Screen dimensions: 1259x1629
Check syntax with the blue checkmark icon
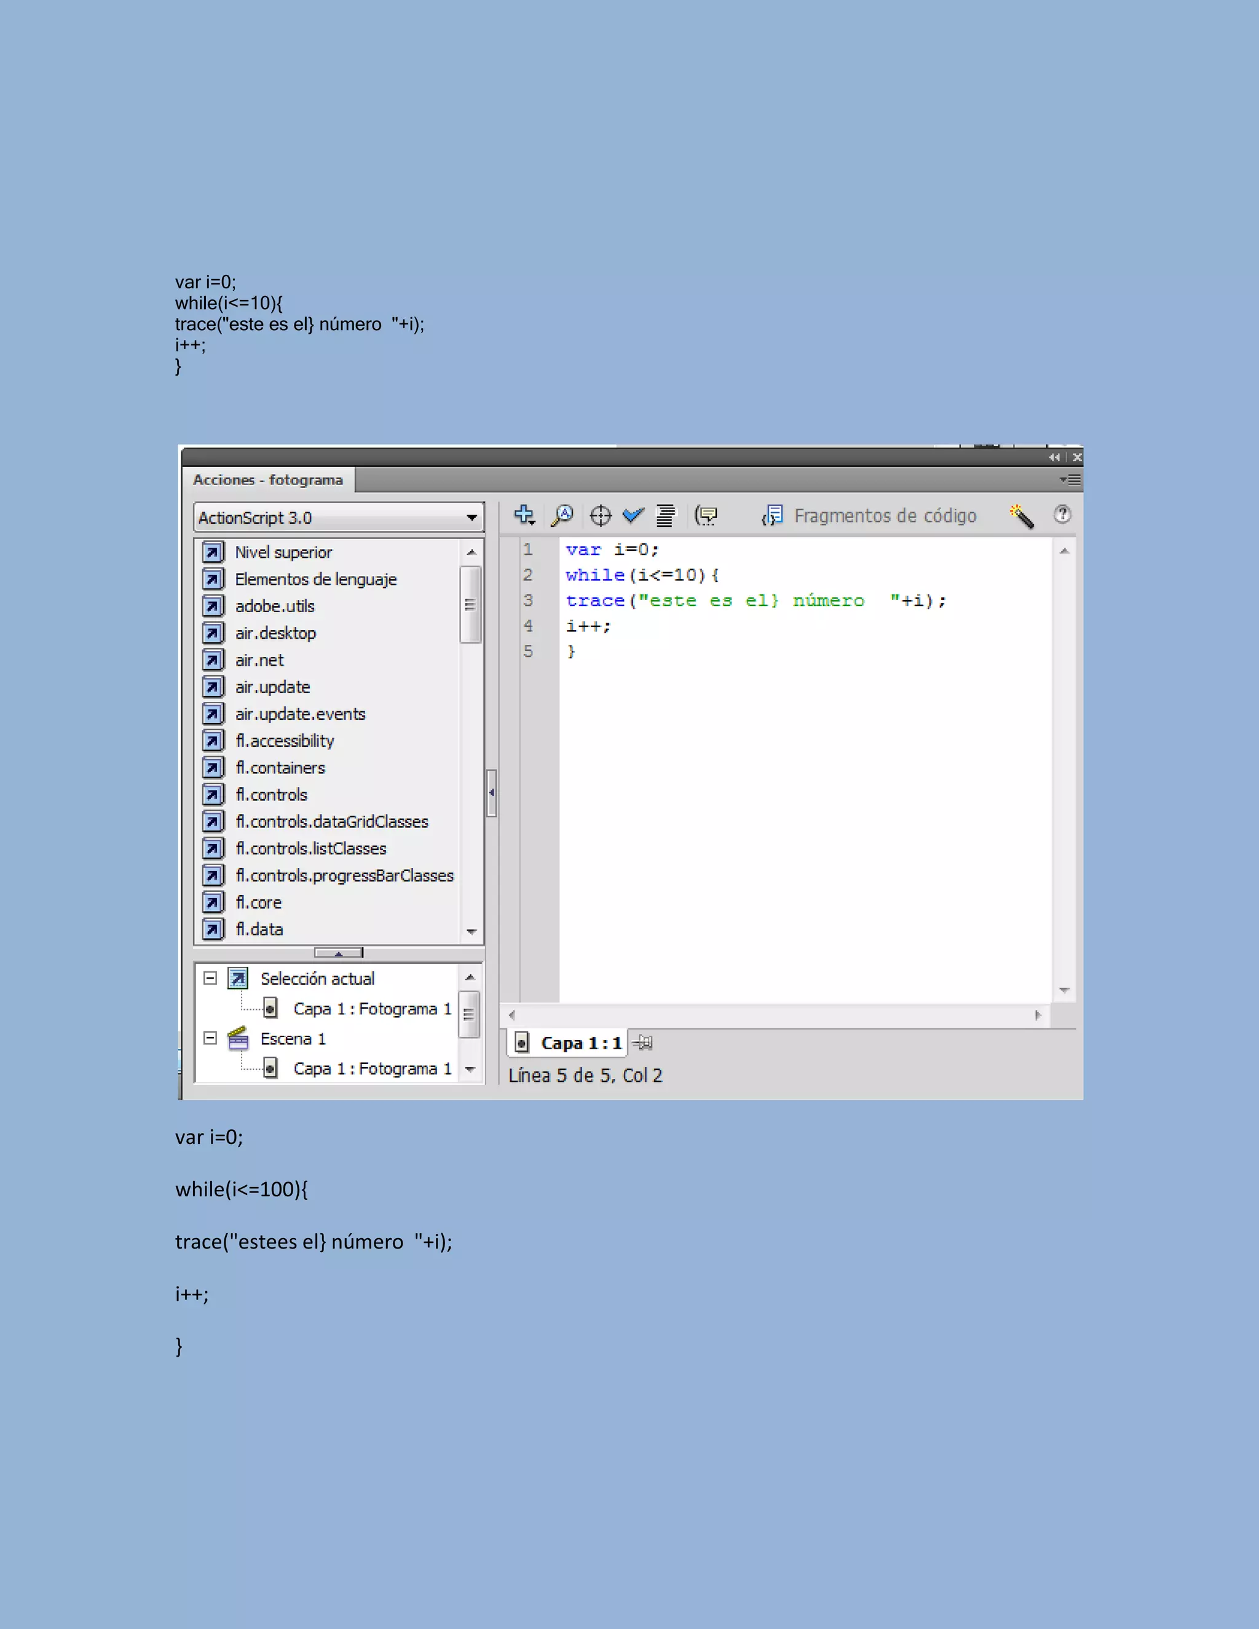633,515
